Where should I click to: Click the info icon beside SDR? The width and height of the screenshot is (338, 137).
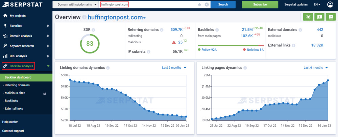[93, 30]
